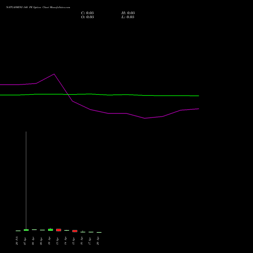Click the 'O: 0.05' open value
The image size is (253, 253).
[x=88, y=17]
